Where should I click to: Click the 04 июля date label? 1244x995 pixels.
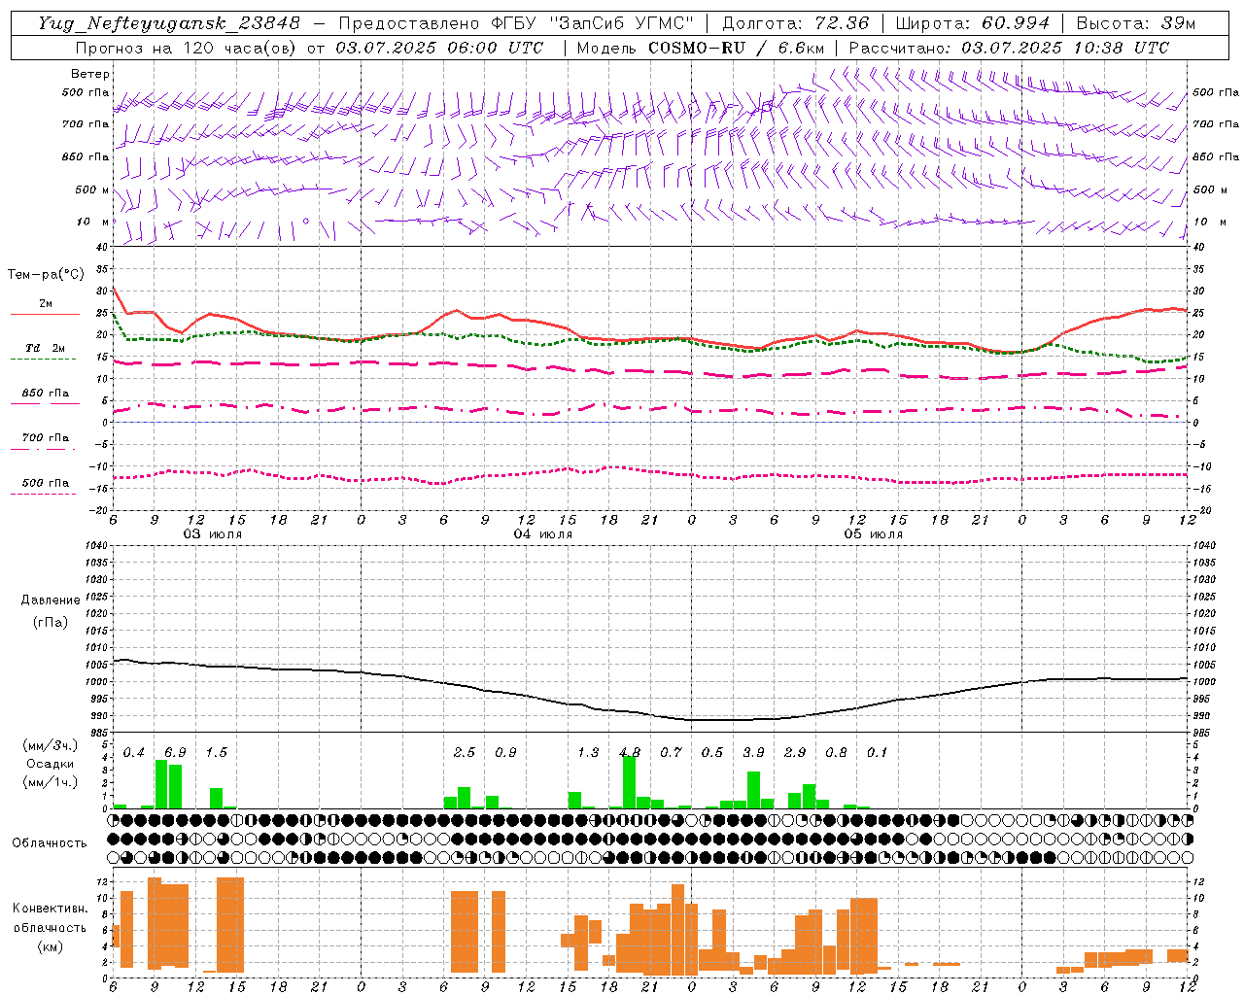pos(542,534)
